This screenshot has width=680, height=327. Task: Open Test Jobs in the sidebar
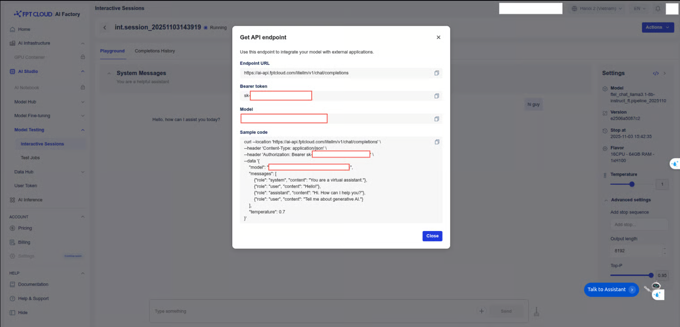click(30, 157)
